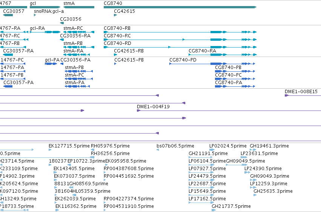Select the CG8740 gene bar
Image resolution: width=321 pixels, height=212 pixels.
[180, 7]
